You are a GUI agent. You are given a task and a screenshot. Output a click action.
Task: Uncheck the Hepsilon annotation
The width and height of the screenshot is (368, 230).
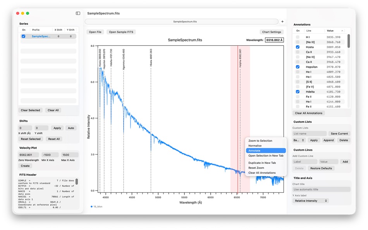point(297,67)
